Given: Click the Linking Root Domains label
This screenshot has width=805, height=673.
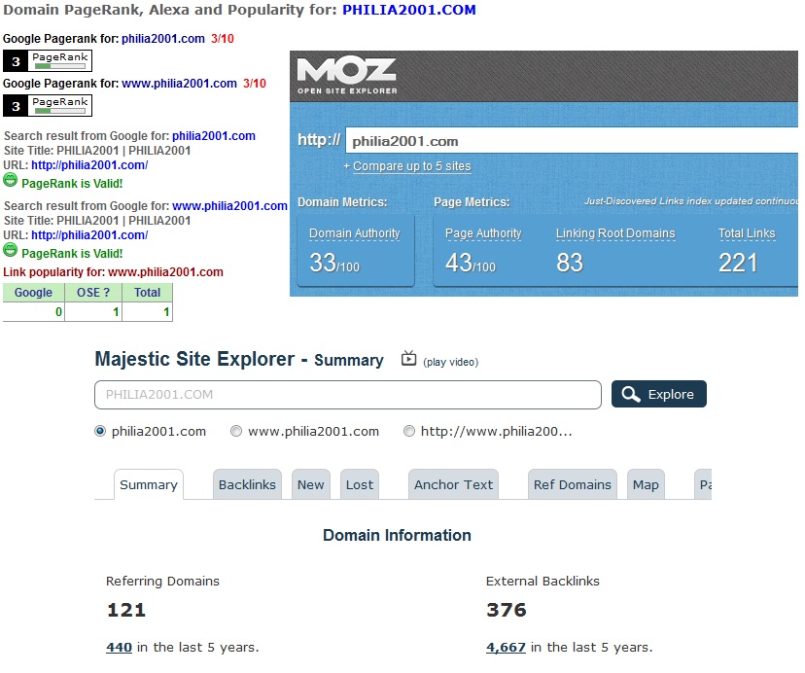Looking at the screenshot, I should coord(615,233).
